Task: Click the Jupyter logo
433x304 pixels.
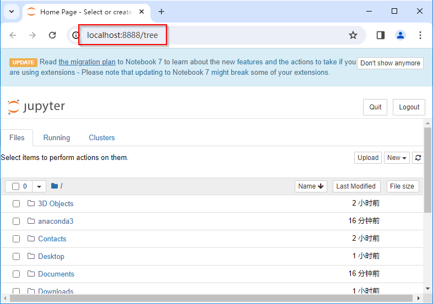Action: coord(36,107)
